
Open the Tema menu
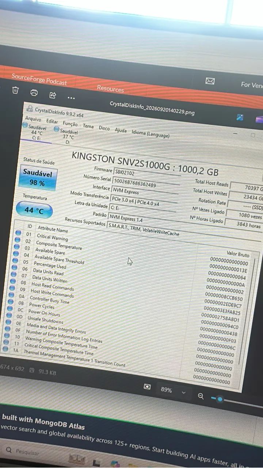click(88, 126)
